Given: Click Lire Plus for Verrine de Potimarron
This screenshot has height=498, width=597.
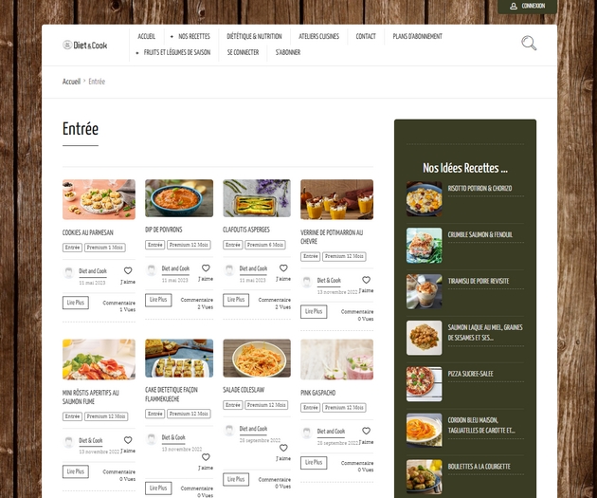Looking at the screenshot, I should pos(314,312).
